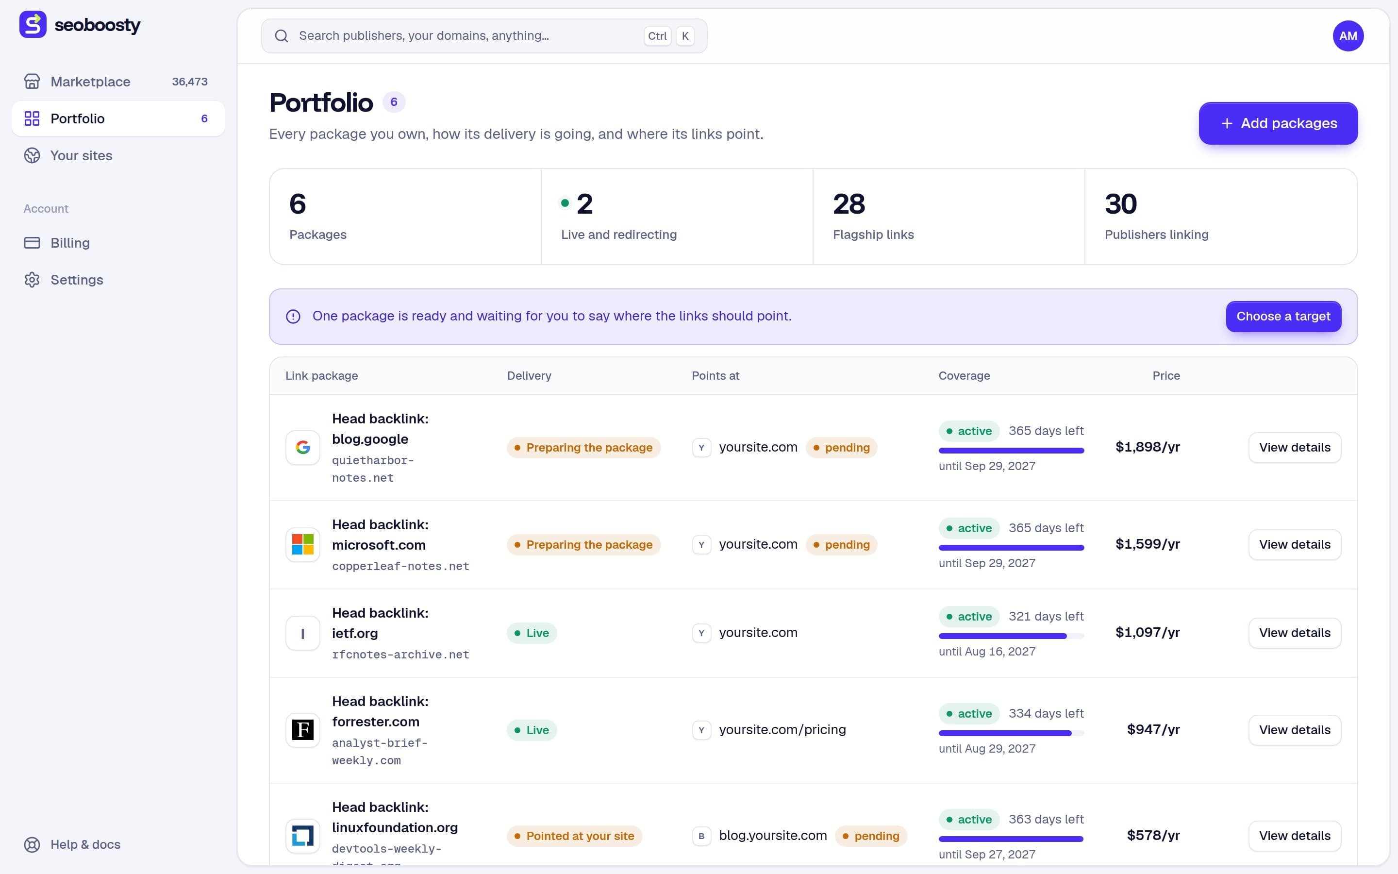Click the Publishers linking stat card
This screenshot has height=874, width=1398.
click(x=1221, y=217)
